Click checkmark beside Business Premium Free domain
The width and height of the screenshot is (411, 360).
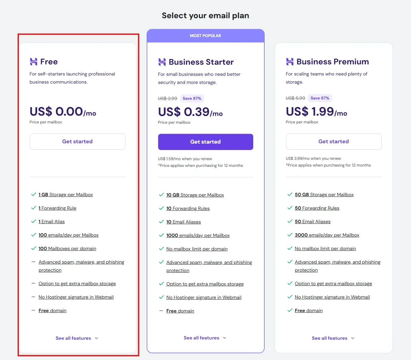pyautogui.click(x=290, y=310)
